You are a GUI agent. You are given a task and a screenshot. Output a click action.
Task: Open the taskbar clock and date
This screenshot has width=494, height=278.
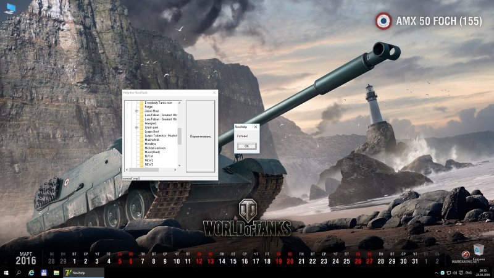click(483, 272)
